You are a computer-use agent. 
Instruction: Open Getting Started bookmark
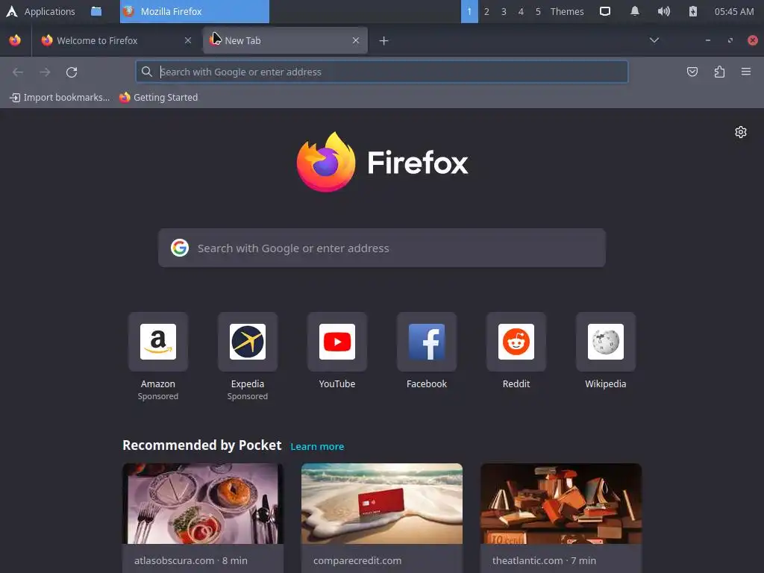[159, 98]
